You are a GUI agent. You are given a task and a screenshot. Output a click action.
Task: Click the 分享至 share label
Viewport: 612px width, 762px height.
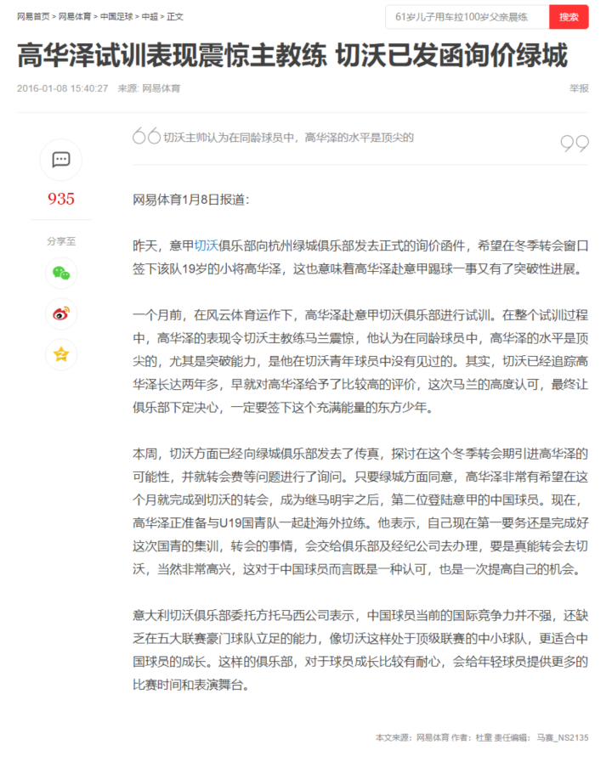click(61, 241)
